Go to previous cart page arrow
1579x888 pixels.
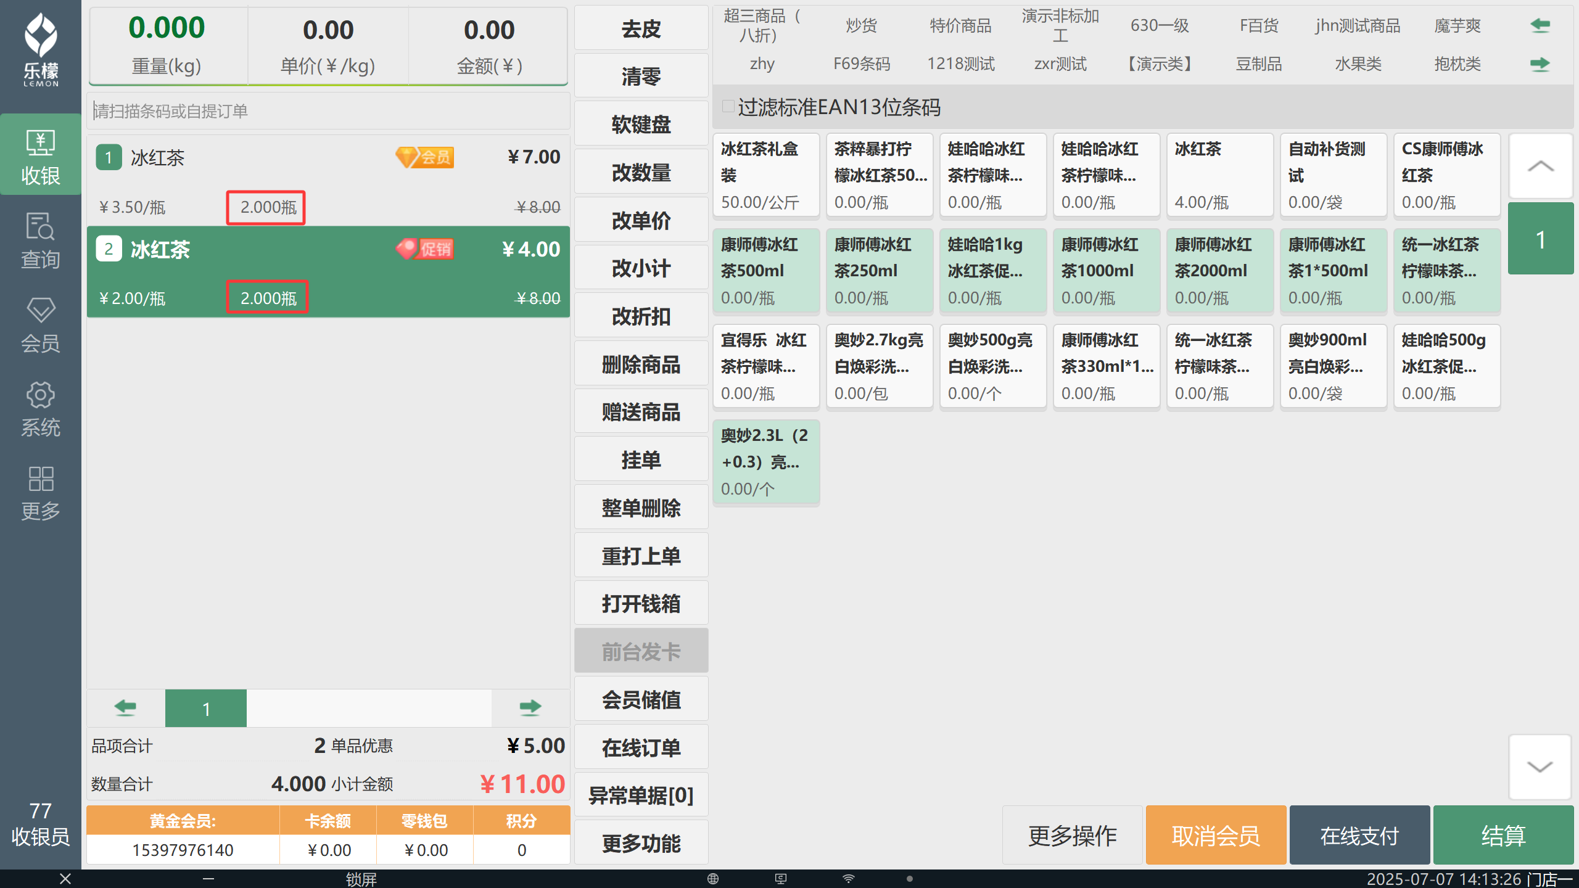pos(126,707)
